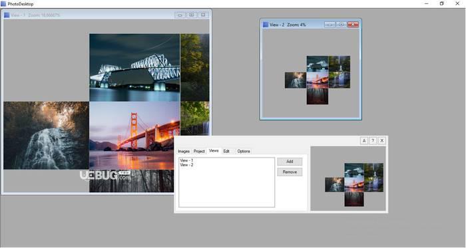Click the A button in the floating panel
The height and width of the screenshot is (248, 466).
pos(364,140)
